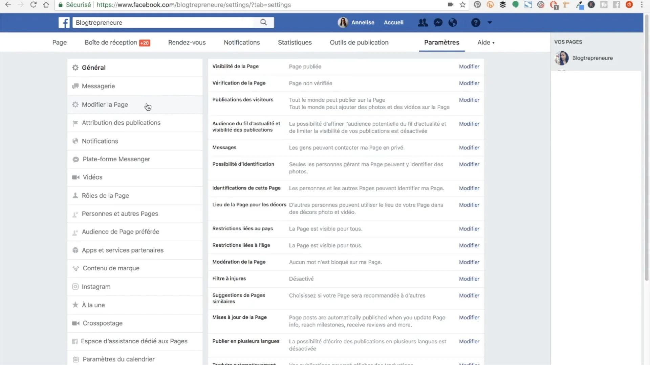Open the Statistiques tab

tap(295, 42)
